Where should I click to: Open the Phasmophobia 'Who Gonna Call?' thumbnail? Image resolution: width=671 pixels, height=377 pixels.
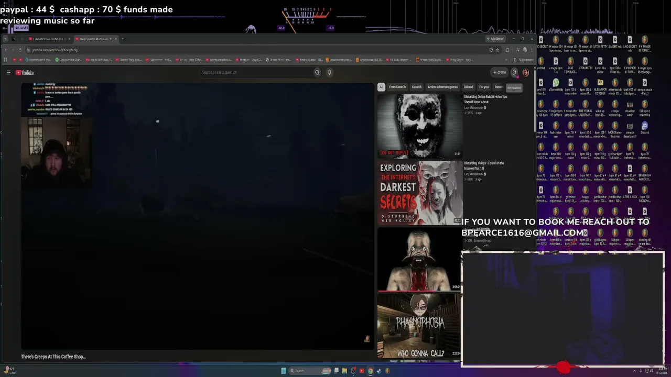point(420,326)
